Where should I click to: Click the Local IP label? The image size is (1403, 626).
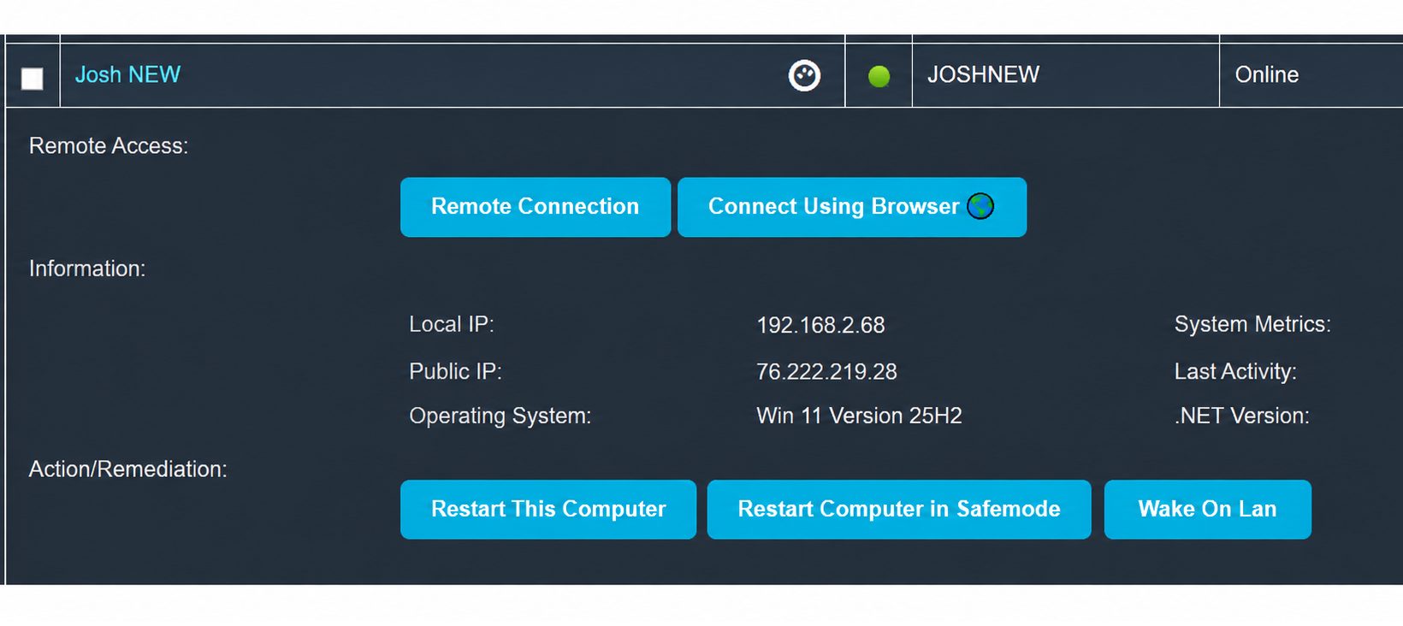pos(452,324)
